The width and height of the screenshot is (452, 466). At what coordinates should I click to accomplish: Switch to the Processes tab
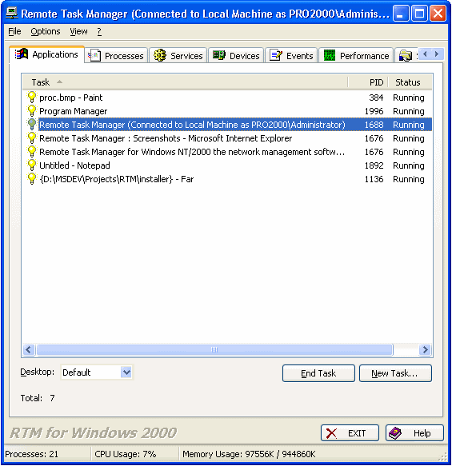116,56
